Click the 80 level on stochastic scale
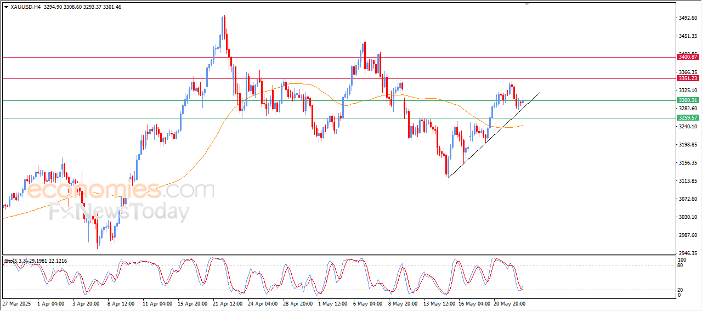Viewport: 702px width, 311px height. (681, 265)
